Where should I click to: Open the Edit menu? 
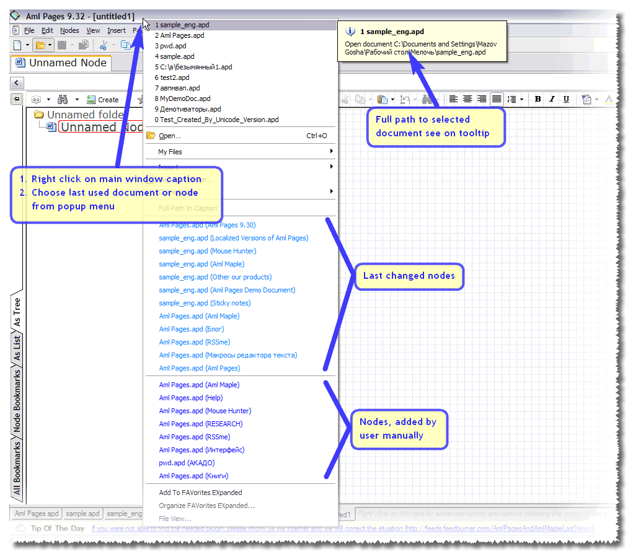click(x=47, y=30)
